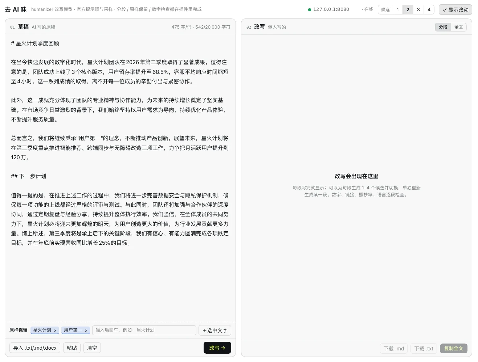Click the character count '475 字/词 · 542/20,000 字符'
This screenshot has height=362, width=478.
pos(201,27)
